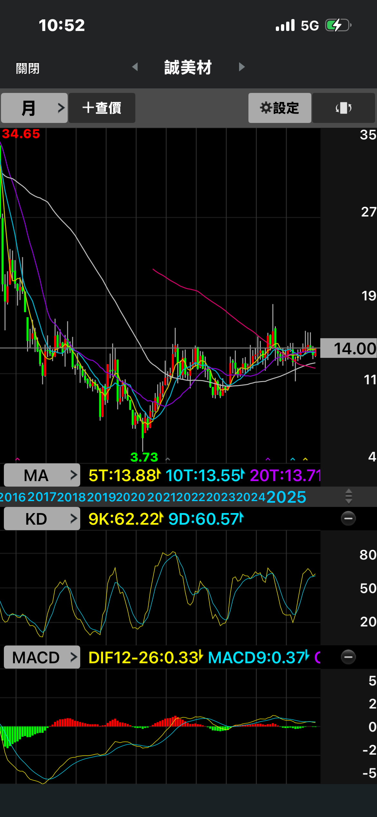377x817 pixels.
Task: Tap the rotate screen orientation icon
Action: [x=343, y=108]
